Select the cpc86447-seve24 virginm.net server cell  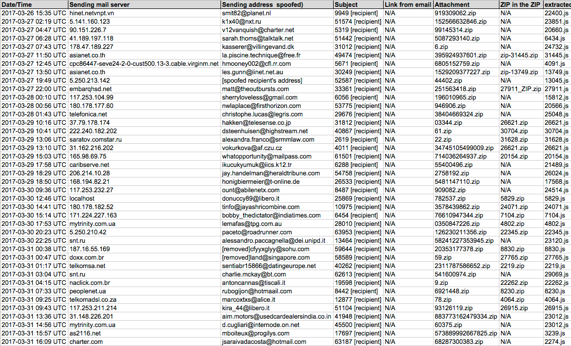144,63
